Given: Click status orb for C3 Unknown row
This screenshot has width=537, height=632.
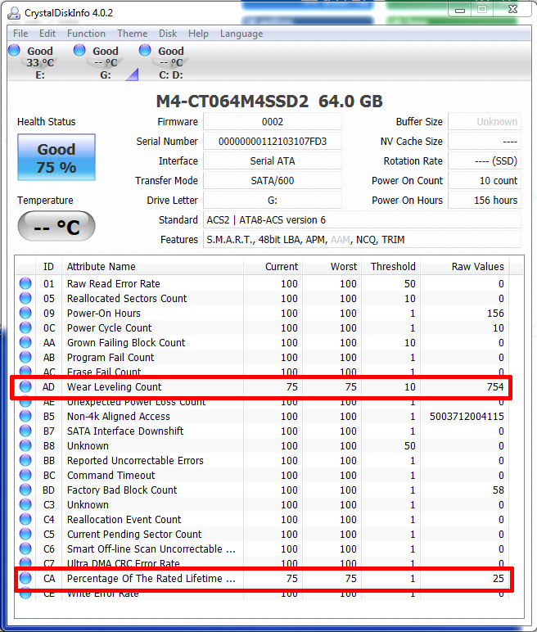Looking at the screenshot, I should pyautogui.click(x=25, y=504).
